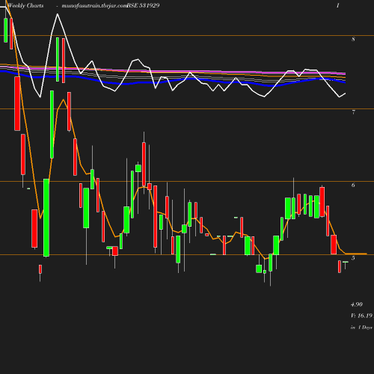
Task: Click the munafasutra website watermark text
Action: (94, 6)
